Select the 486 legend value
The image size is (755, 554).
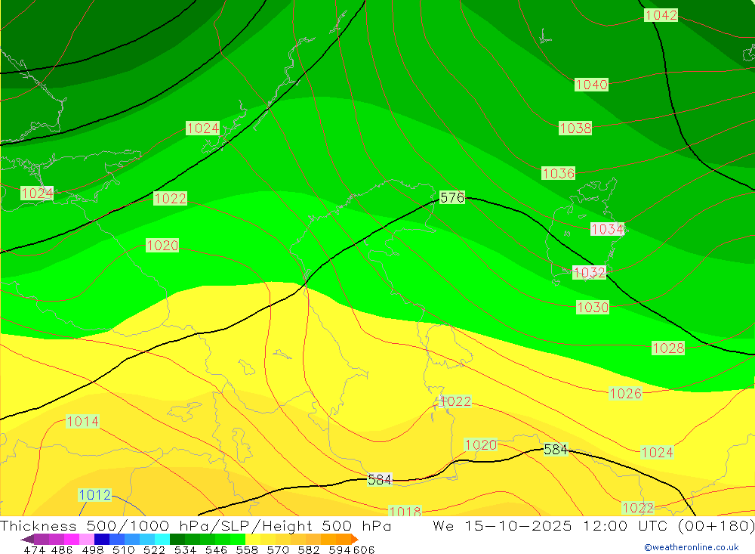tap(62, 549)
